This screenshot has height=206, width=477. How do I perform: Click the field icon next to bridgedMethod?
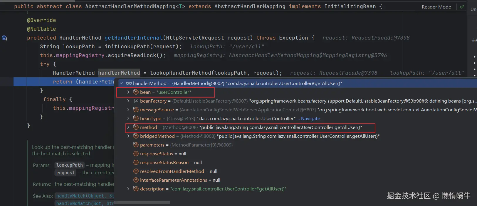point(136,136)
